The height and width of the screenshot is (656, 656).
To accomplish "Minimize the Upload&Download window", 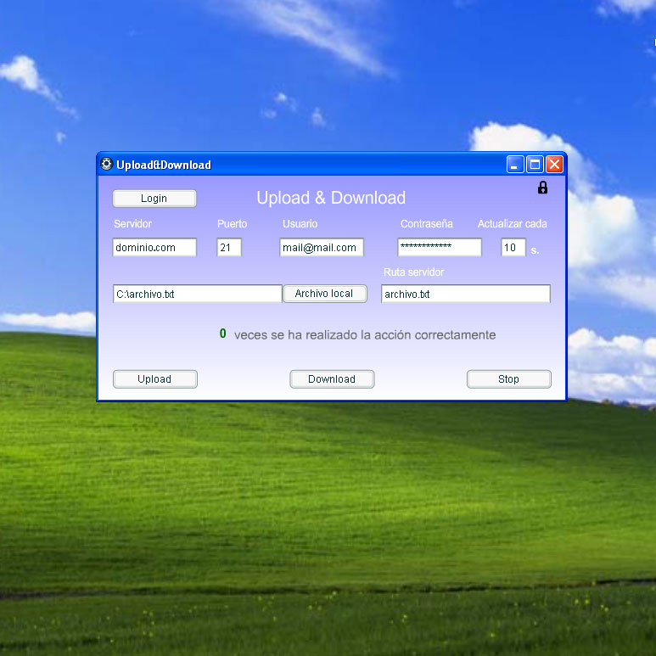I will (x=515, y=165).
